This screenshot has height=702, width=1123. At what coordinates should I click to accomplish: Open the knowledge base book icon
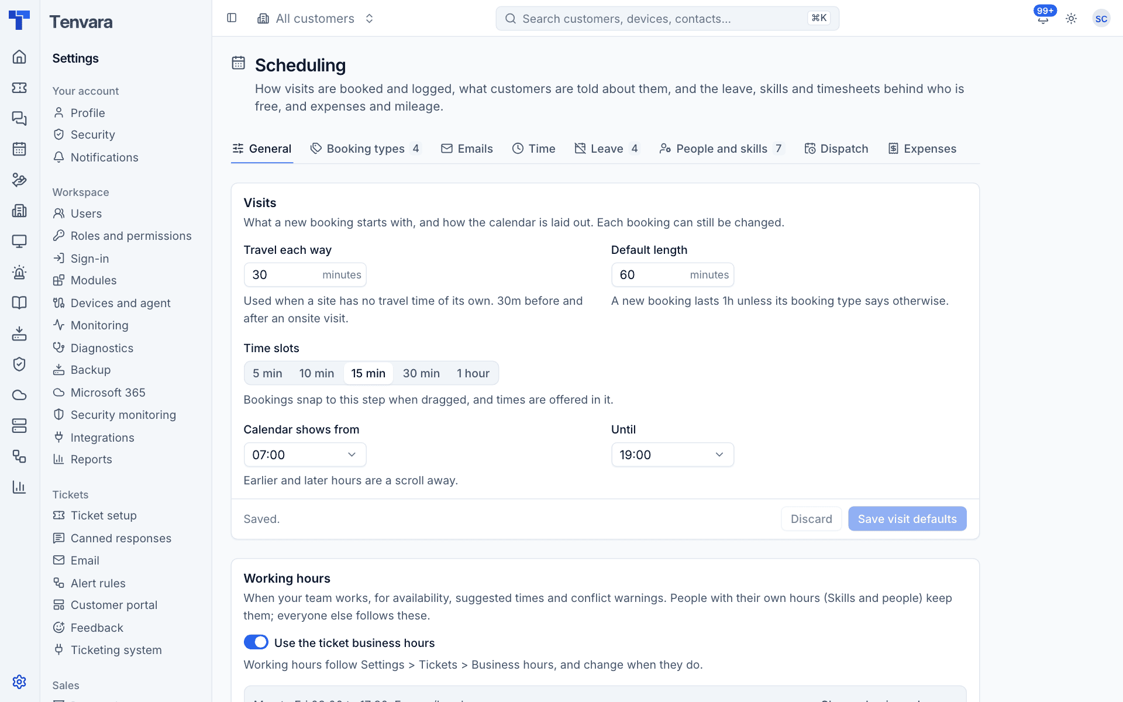(19, 302)
